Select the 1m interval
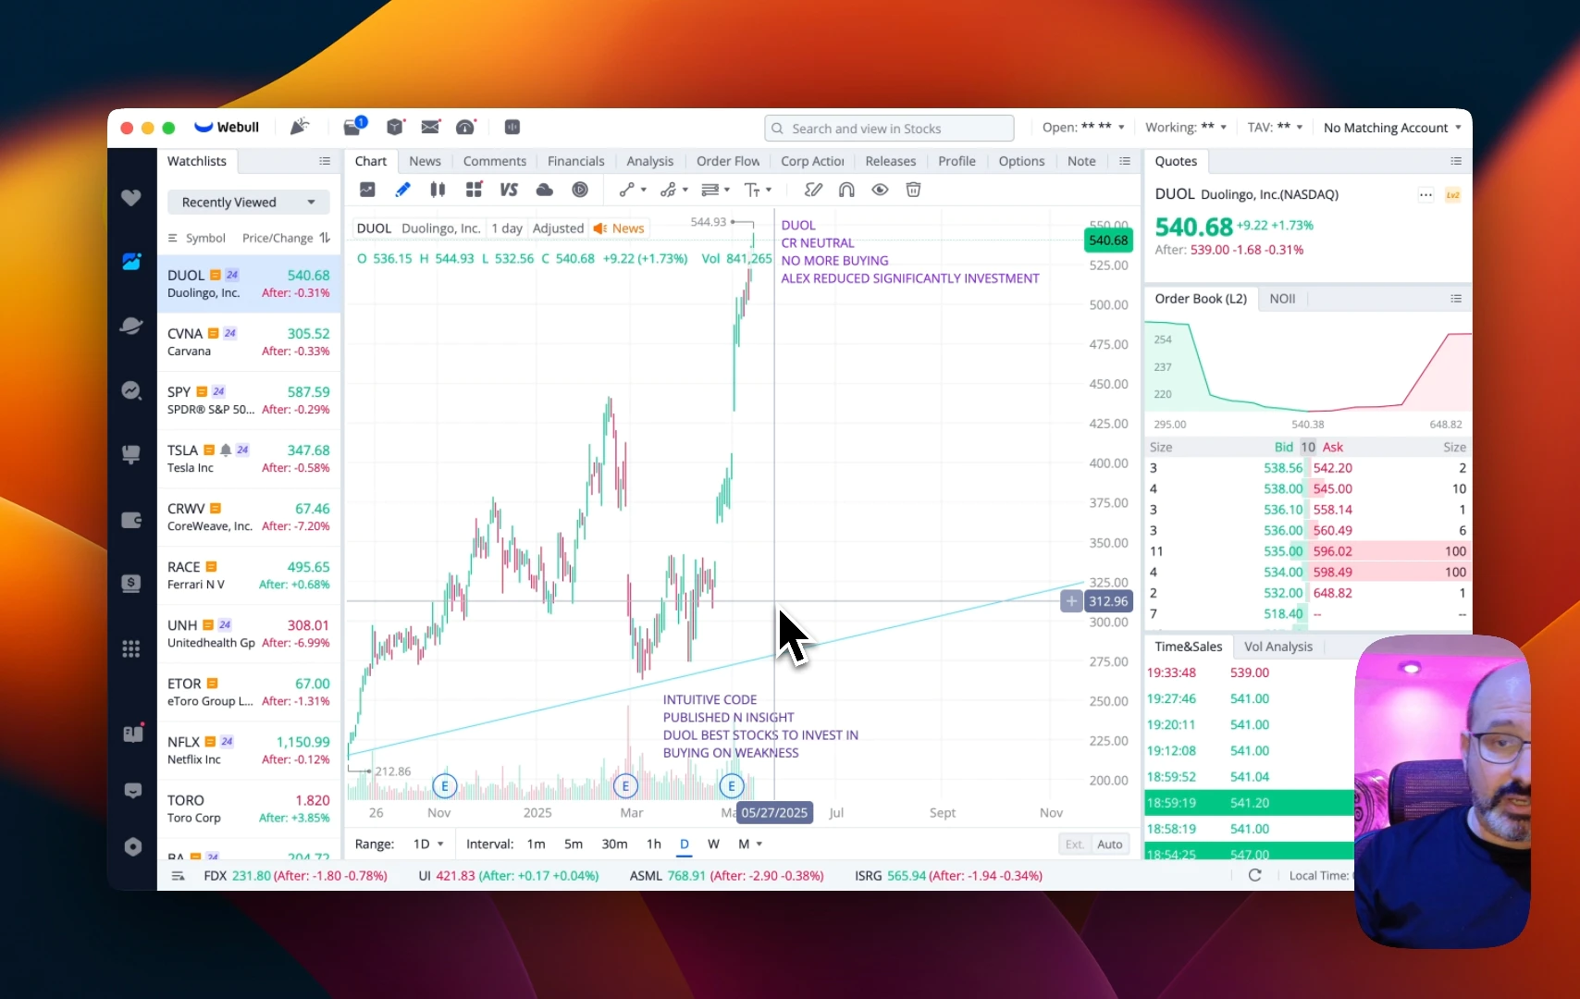The width and height of the screenshot is (1580, 999). pos(537,844)
